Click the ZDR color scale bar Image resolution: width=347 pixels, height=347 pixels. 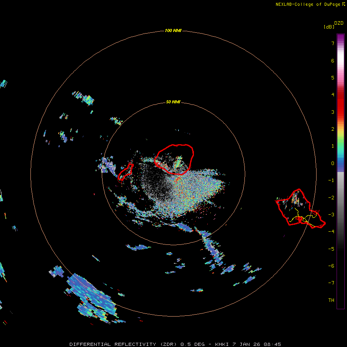pos(340,171)
